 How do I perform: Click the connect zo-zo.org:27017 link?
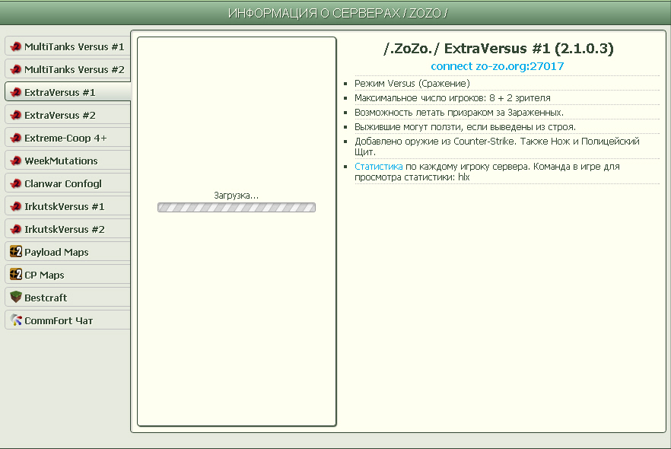click(497, 66)
